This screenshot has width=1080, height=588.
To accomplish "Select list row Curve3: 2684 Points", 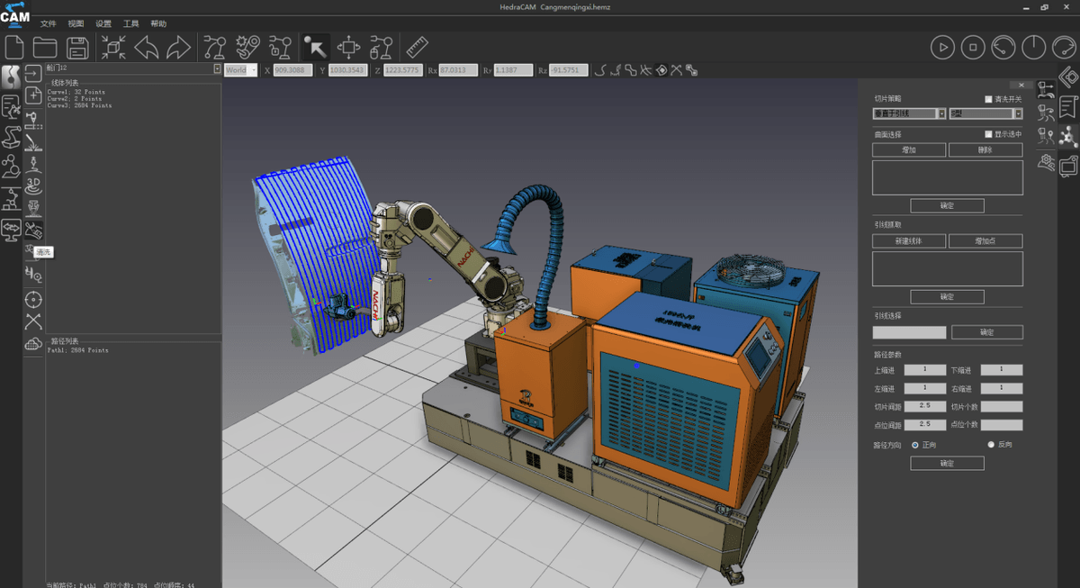I will 79,105.
